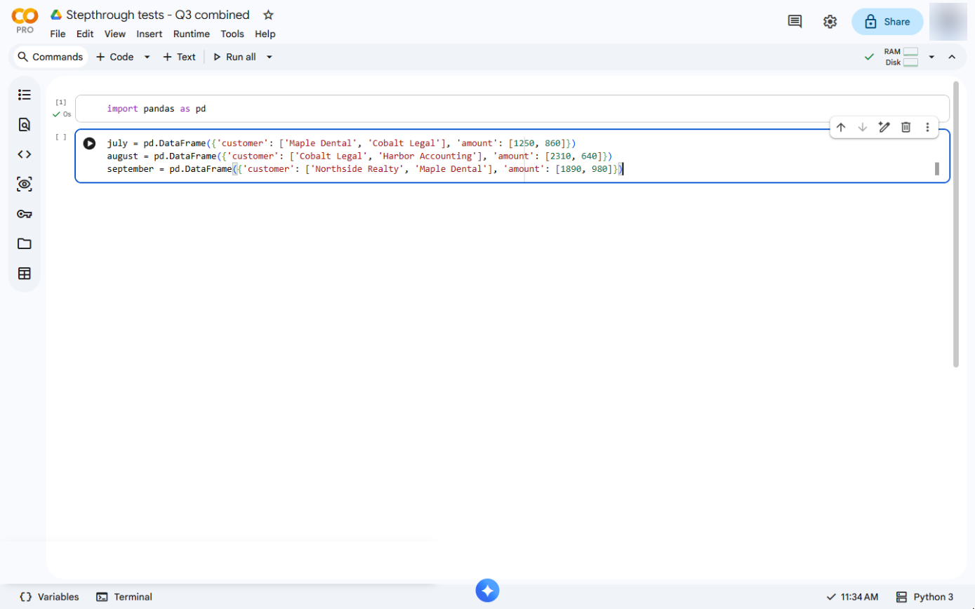Open the data table sidebar icon

pyautogui.click(x=25, y=274)
